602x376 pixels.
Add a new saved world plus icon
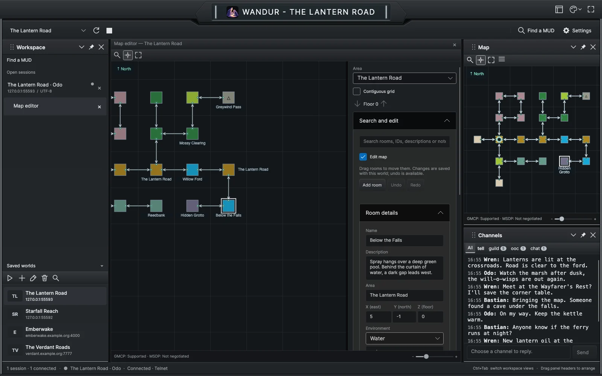click(22, 278)
